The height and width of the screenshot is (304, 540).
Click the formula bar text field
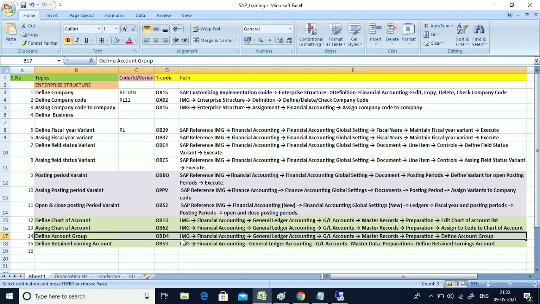pyautogui.click(x=314, y=61)
